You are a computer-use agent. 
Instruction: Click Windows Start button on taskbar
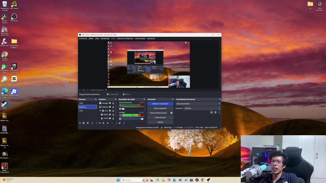tap(118, 180)
